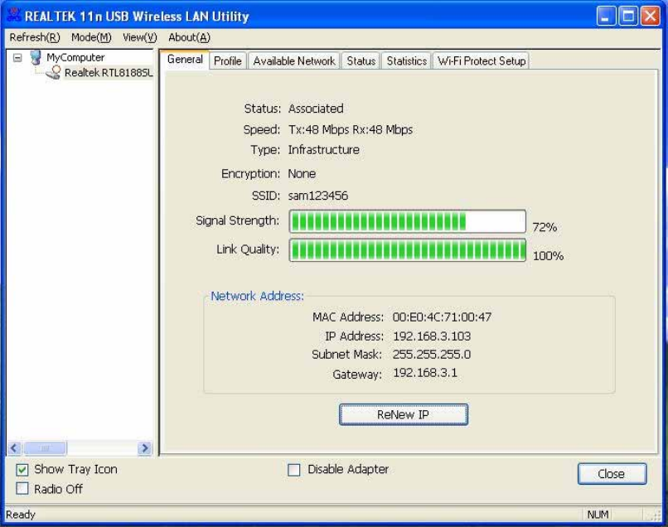Screen dimensions: 668x527
Task: Select Realtek RTL8188SU tree entry
Action: coord(109,73)
